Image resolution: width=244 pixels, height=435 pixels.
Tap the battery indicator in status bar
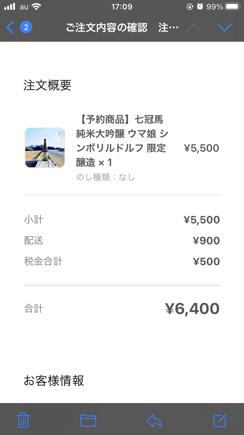tap(233, 7)
